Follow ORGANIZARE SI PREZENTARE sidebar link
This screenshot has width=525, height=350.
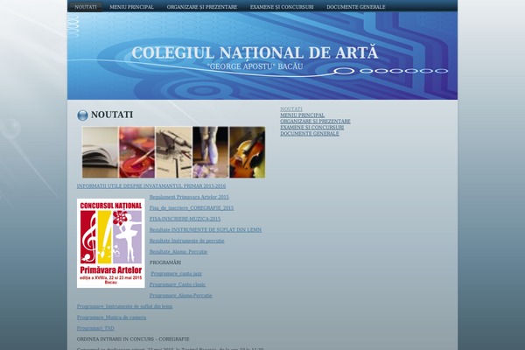click(x=315, y=121)
